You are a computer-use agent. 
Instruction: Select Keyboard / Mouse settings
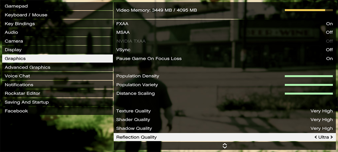click(26, 15)
